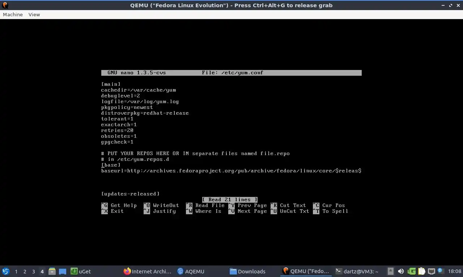Switch to the AQEMU taskbar window
This screenshot has height=277, width=463.
(191, 271)
